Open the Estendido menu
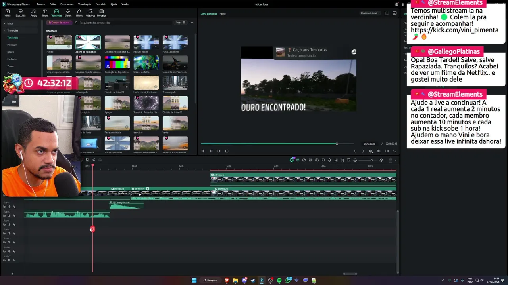The image size is (508, 285). (100, 4)
